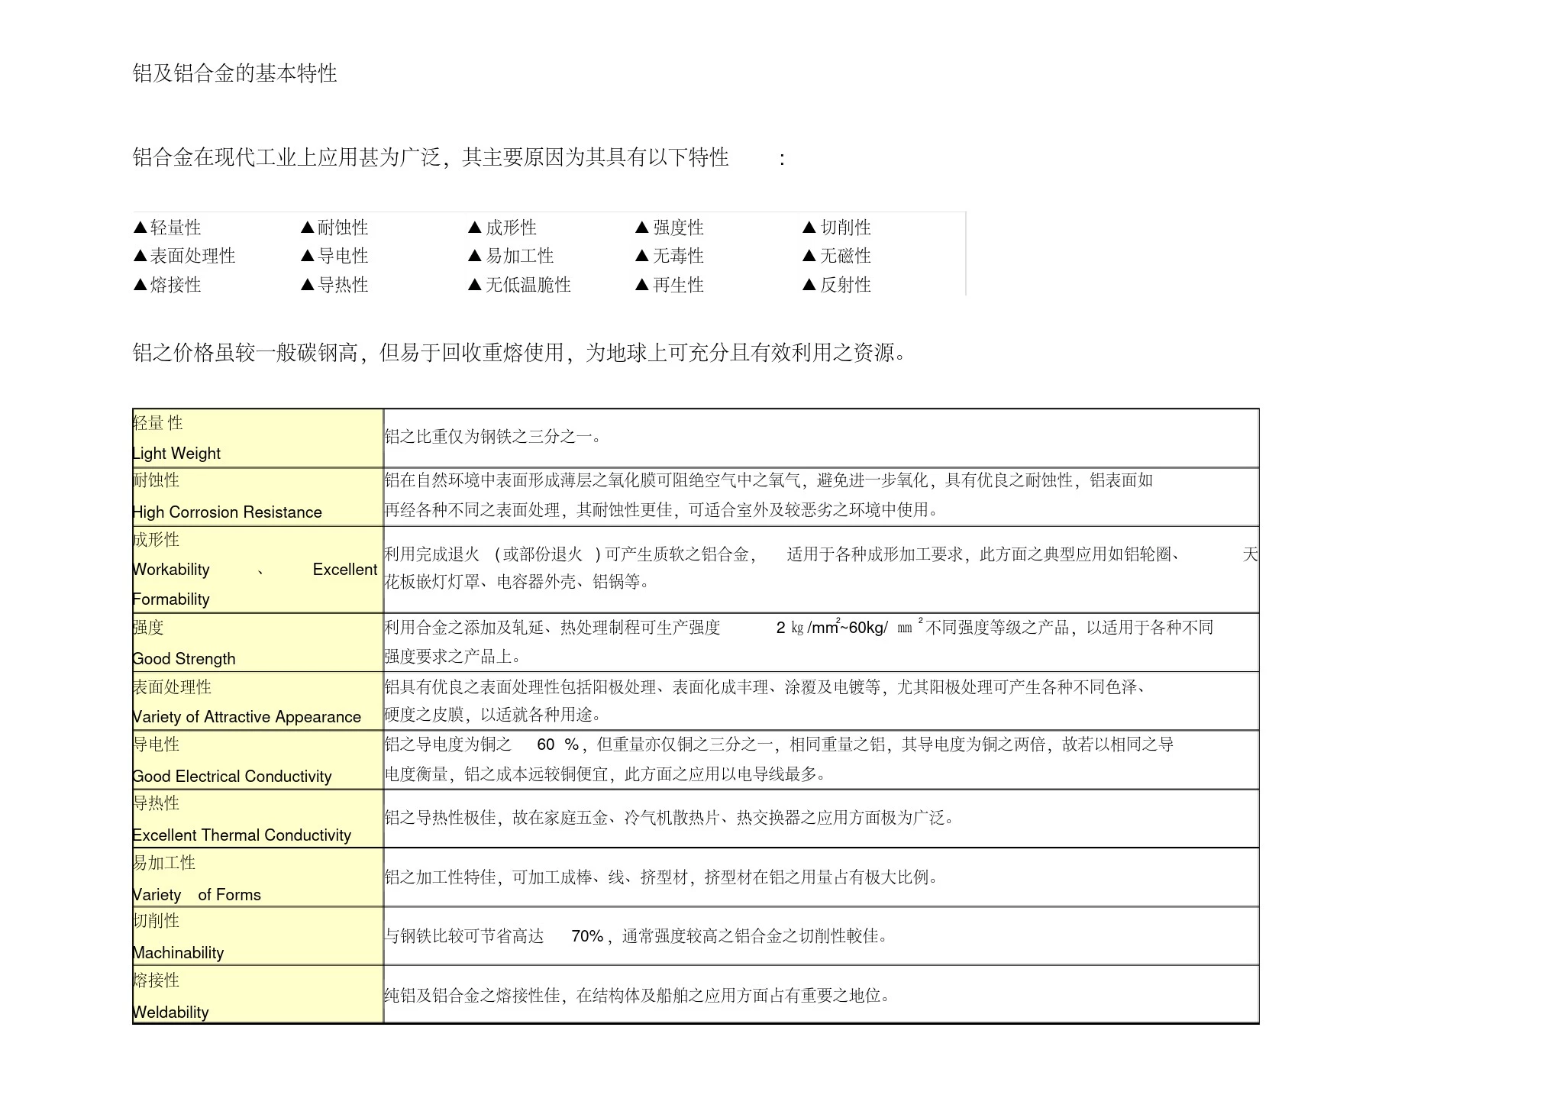This screenshot has width=1550, height=1095.
Task: Click the sentence starting 纯铝及铝合金之熔接性佳
Action: pyautogui.click(x=638, y=996)
